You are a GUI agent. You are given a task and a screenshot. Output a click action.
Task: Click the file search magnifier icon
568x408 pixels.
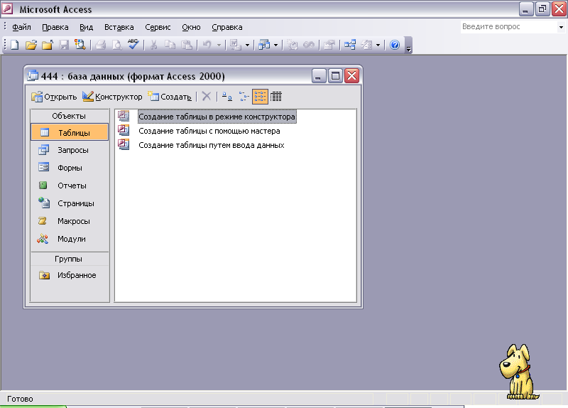click(x=80, y=45)
